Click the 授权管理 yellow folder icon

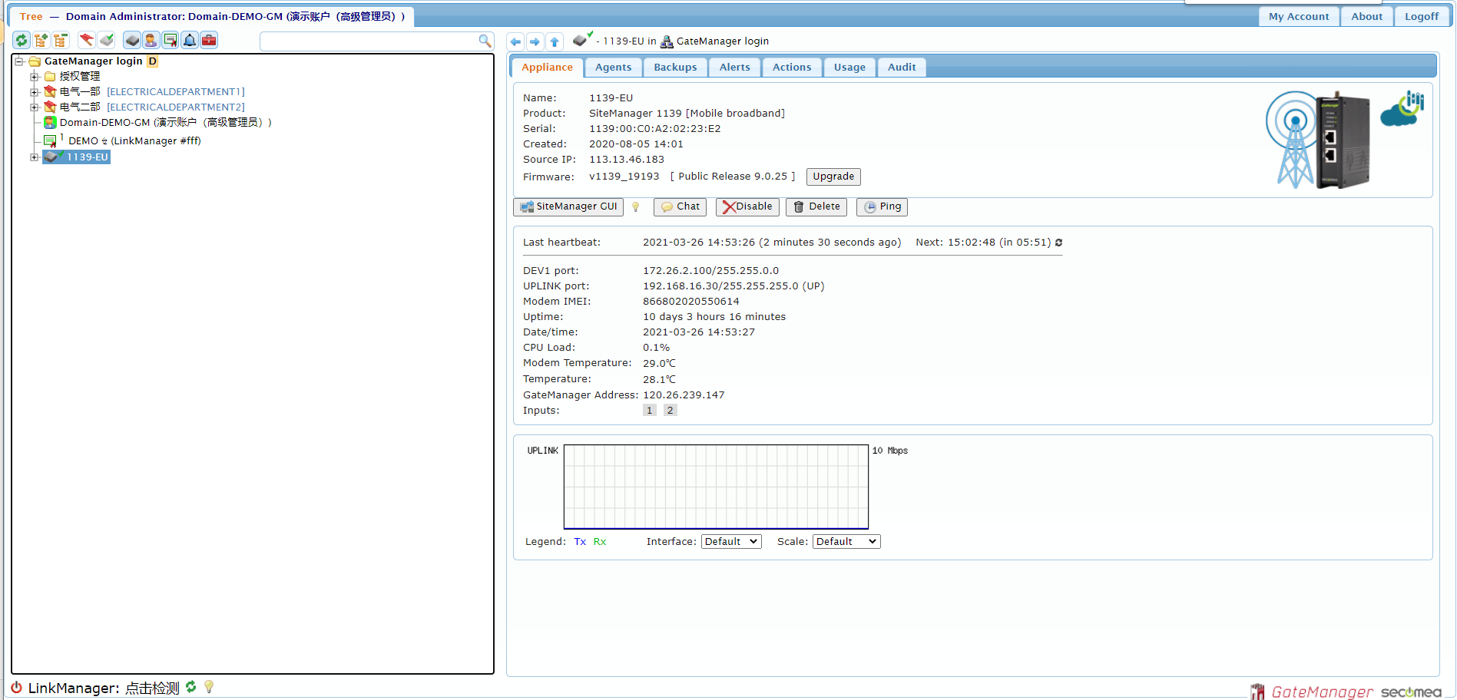point(50,77)
